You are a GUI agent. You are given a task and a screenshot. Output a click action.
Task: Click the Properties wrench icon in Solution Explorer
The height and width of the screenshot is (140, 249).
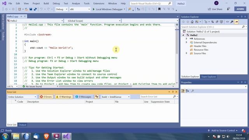232,22
